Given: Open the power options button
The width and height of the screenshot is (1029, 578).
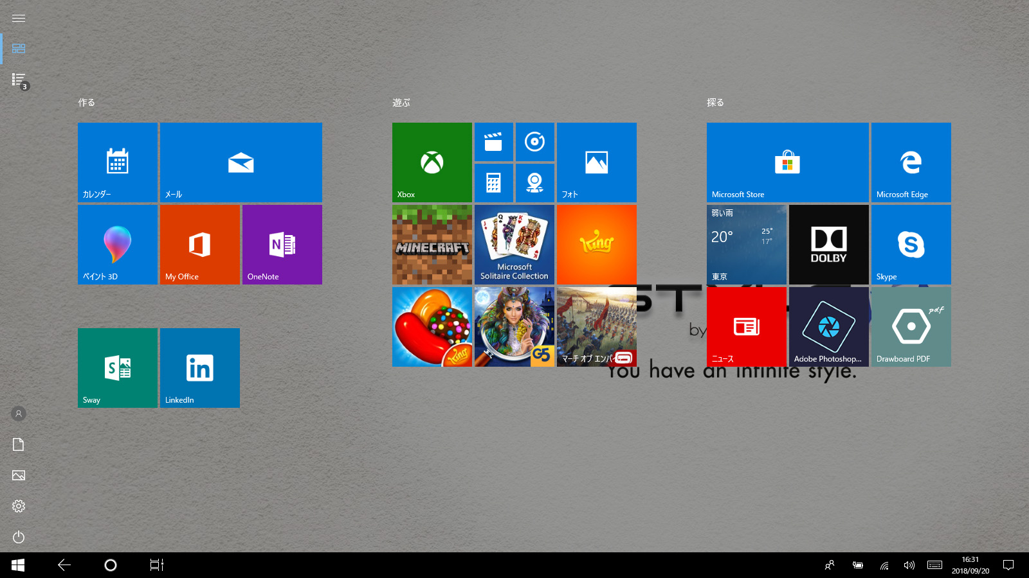Looking at the screenshot, I should tap(19, 537).
